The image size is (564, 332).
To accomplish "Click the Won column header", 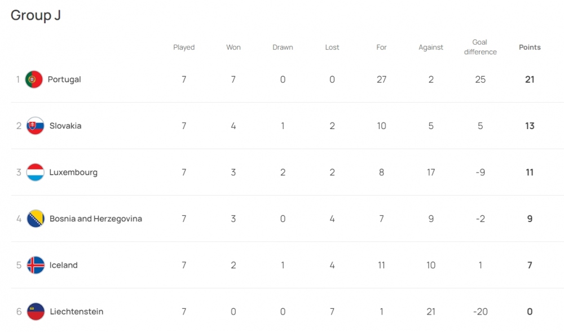I will tap(233, 47).
